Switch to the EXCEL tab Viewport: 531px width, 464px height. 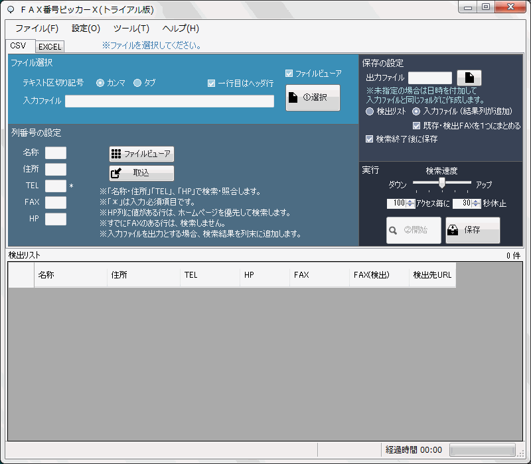coord(50,47)
